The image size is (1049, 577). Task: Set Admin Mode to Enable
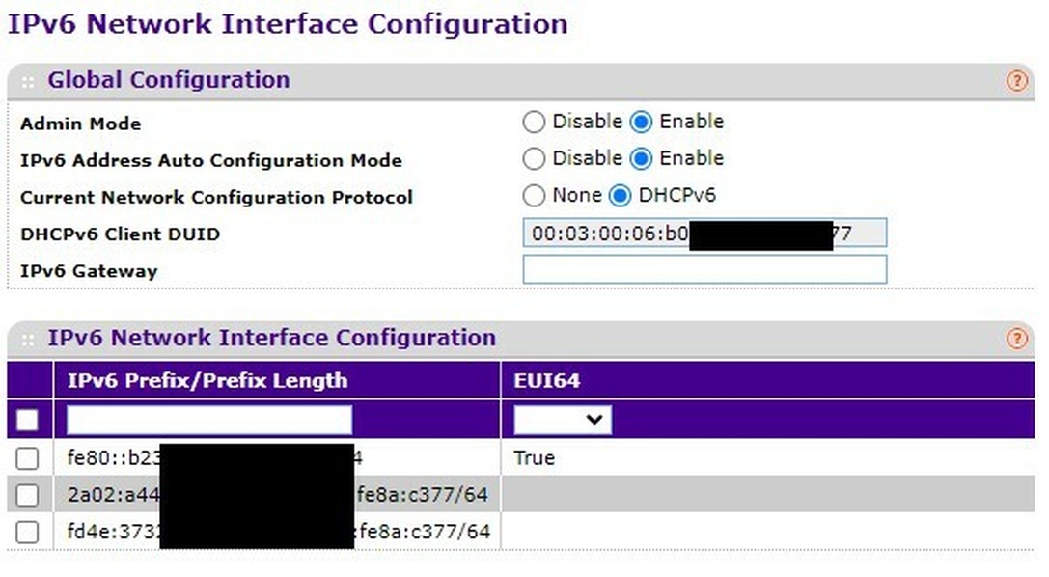(x=641, y=122)
